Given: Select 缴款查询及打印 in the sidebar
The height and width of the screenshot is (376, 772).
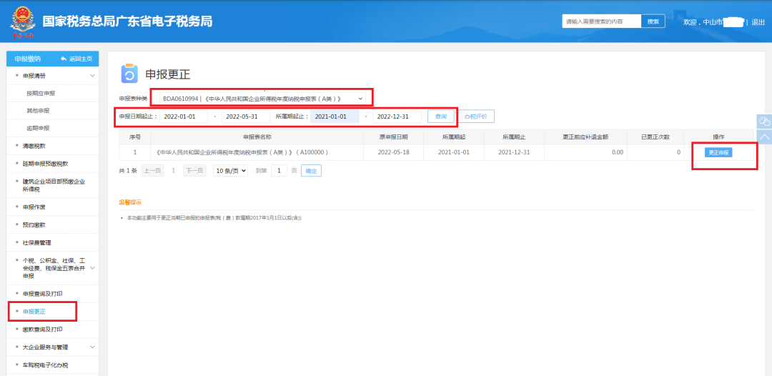Looking at the screenshot, I should [43, 330].
